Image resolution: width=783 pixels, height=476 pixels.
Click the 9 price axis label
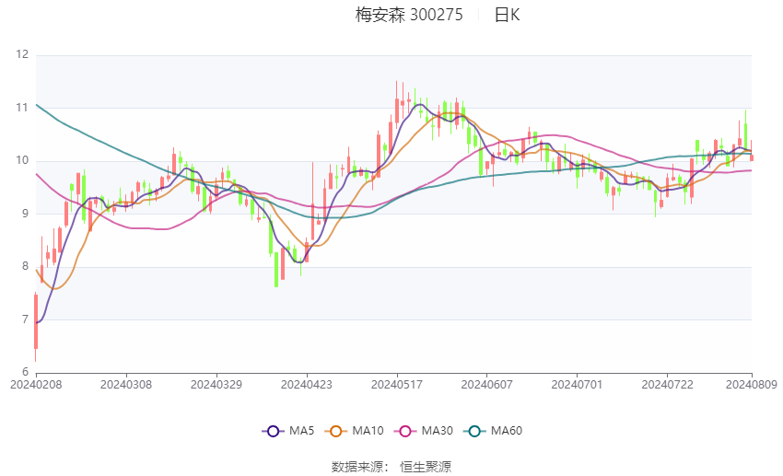pos(26,214)
